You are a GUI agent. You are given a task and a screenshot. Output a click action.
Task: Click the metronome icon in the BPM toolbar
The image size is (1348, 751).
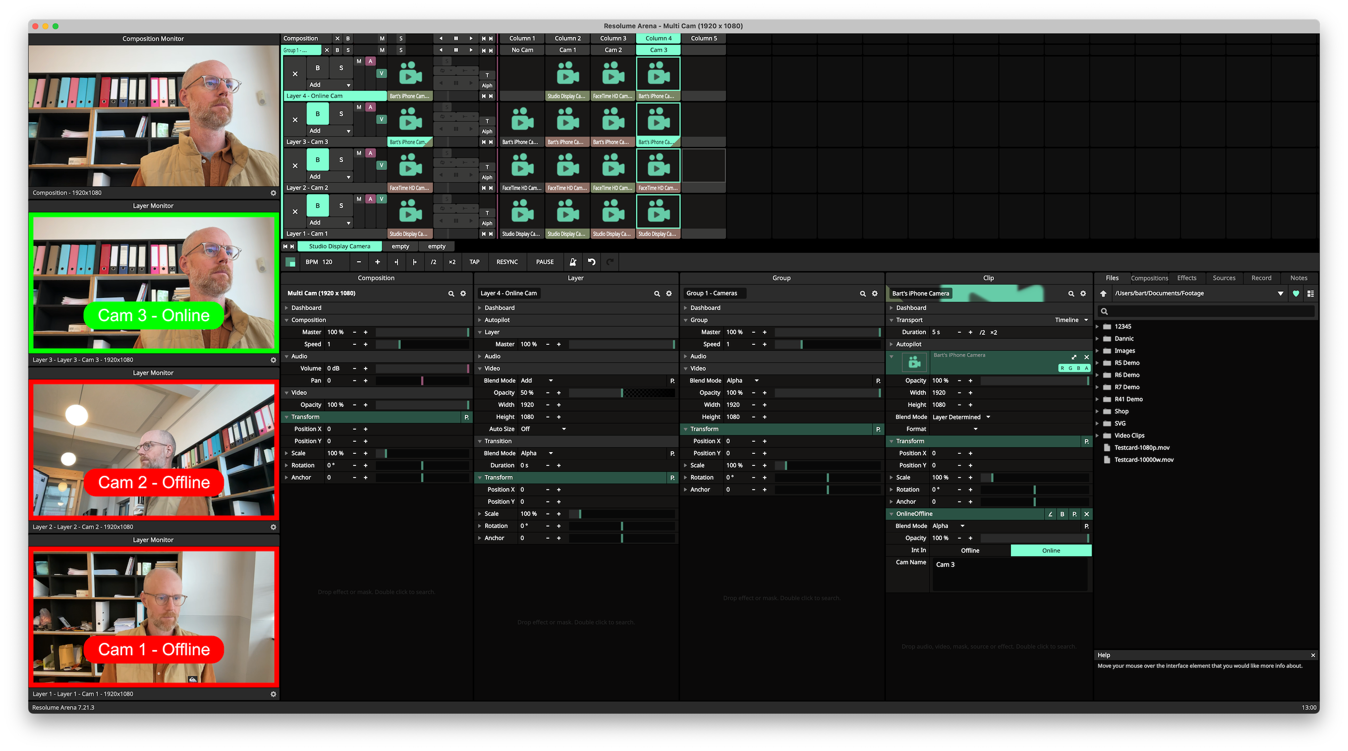[x=573, y=262]
